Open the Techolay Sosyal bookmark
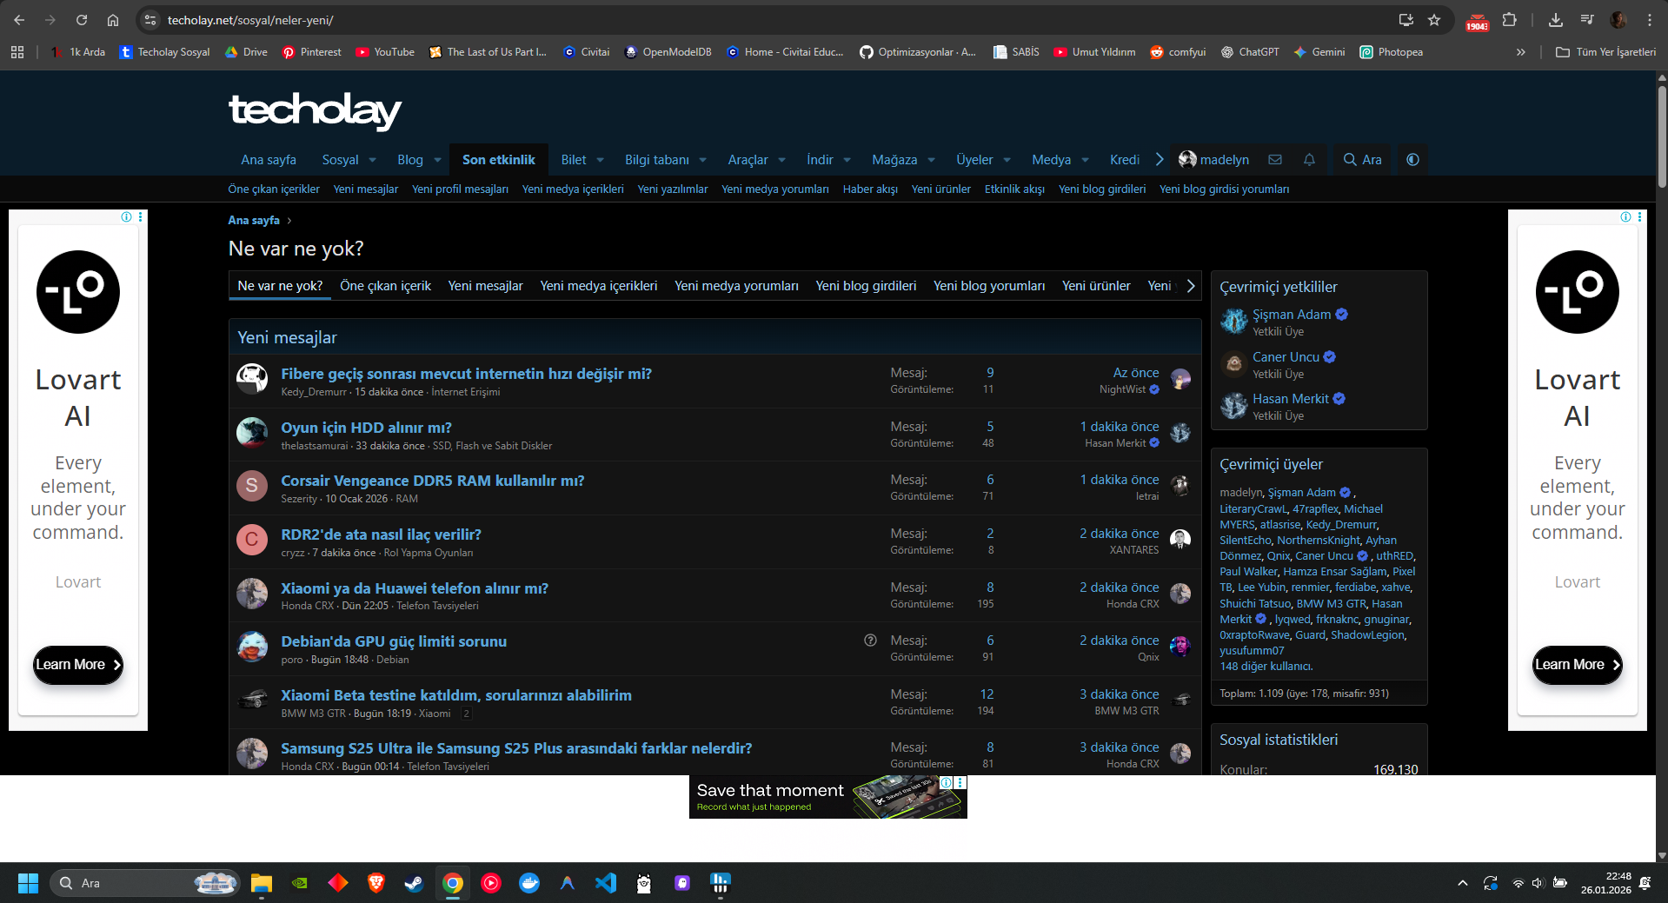Viewport: 1668px width, 903px height. tap(164, 52)
